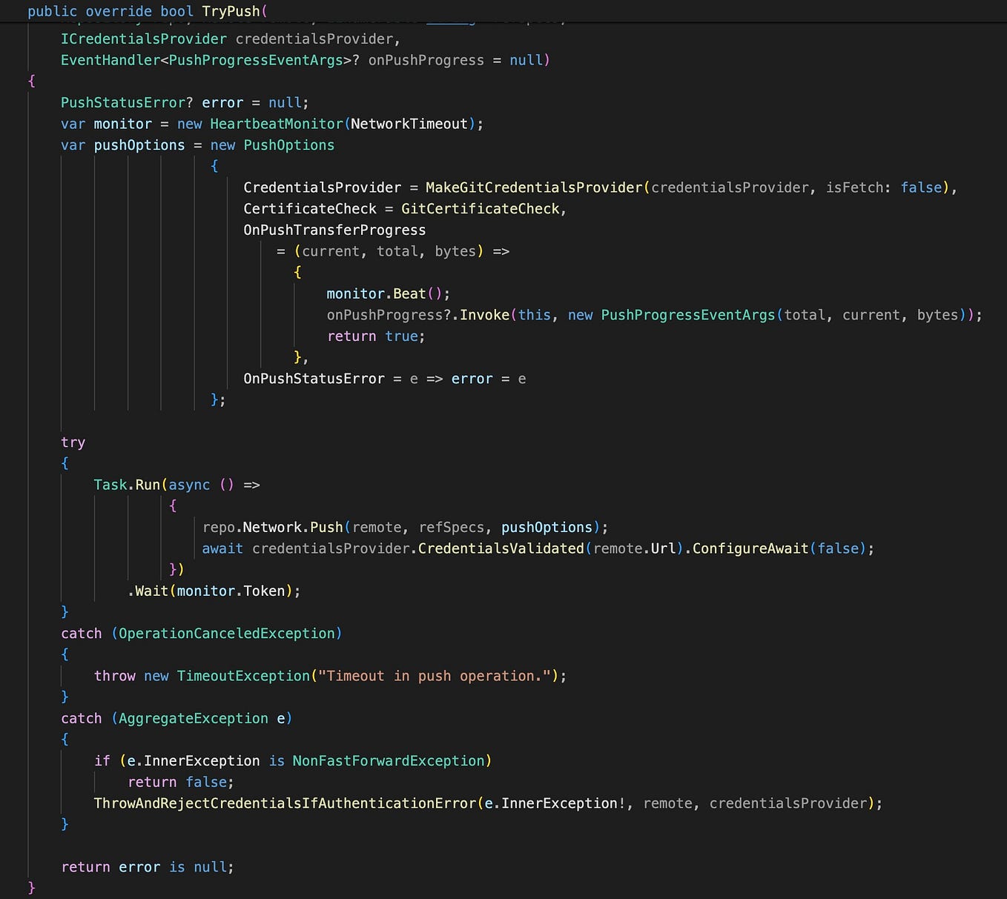Click onPushProgress?.Invoke call
This screenshot has width=1007, height=899.
[x=418, y=315]
